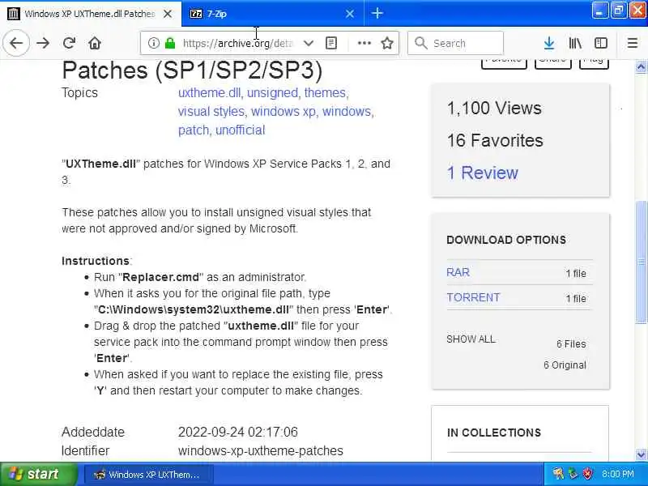Open the Windows XP start menu
The height and width of the screenshot is (486, 648).
pos(39,474)
